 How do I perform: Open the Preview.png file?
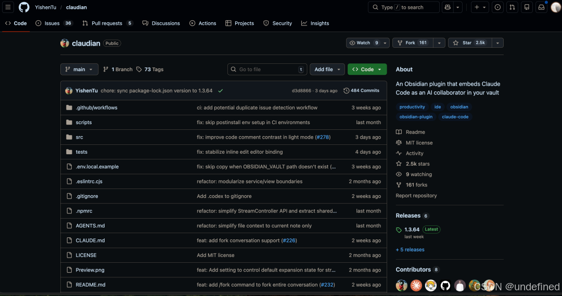[x=90, y=270]
